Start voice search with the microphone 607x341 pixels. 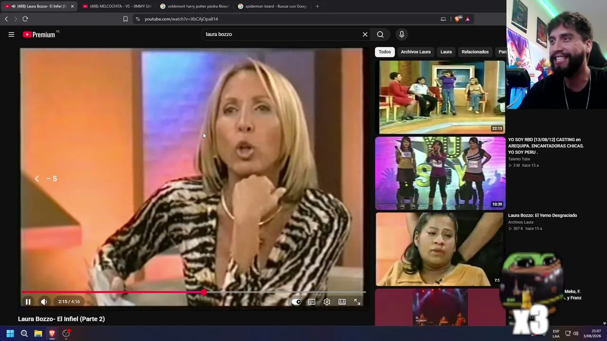pos(402,34)
